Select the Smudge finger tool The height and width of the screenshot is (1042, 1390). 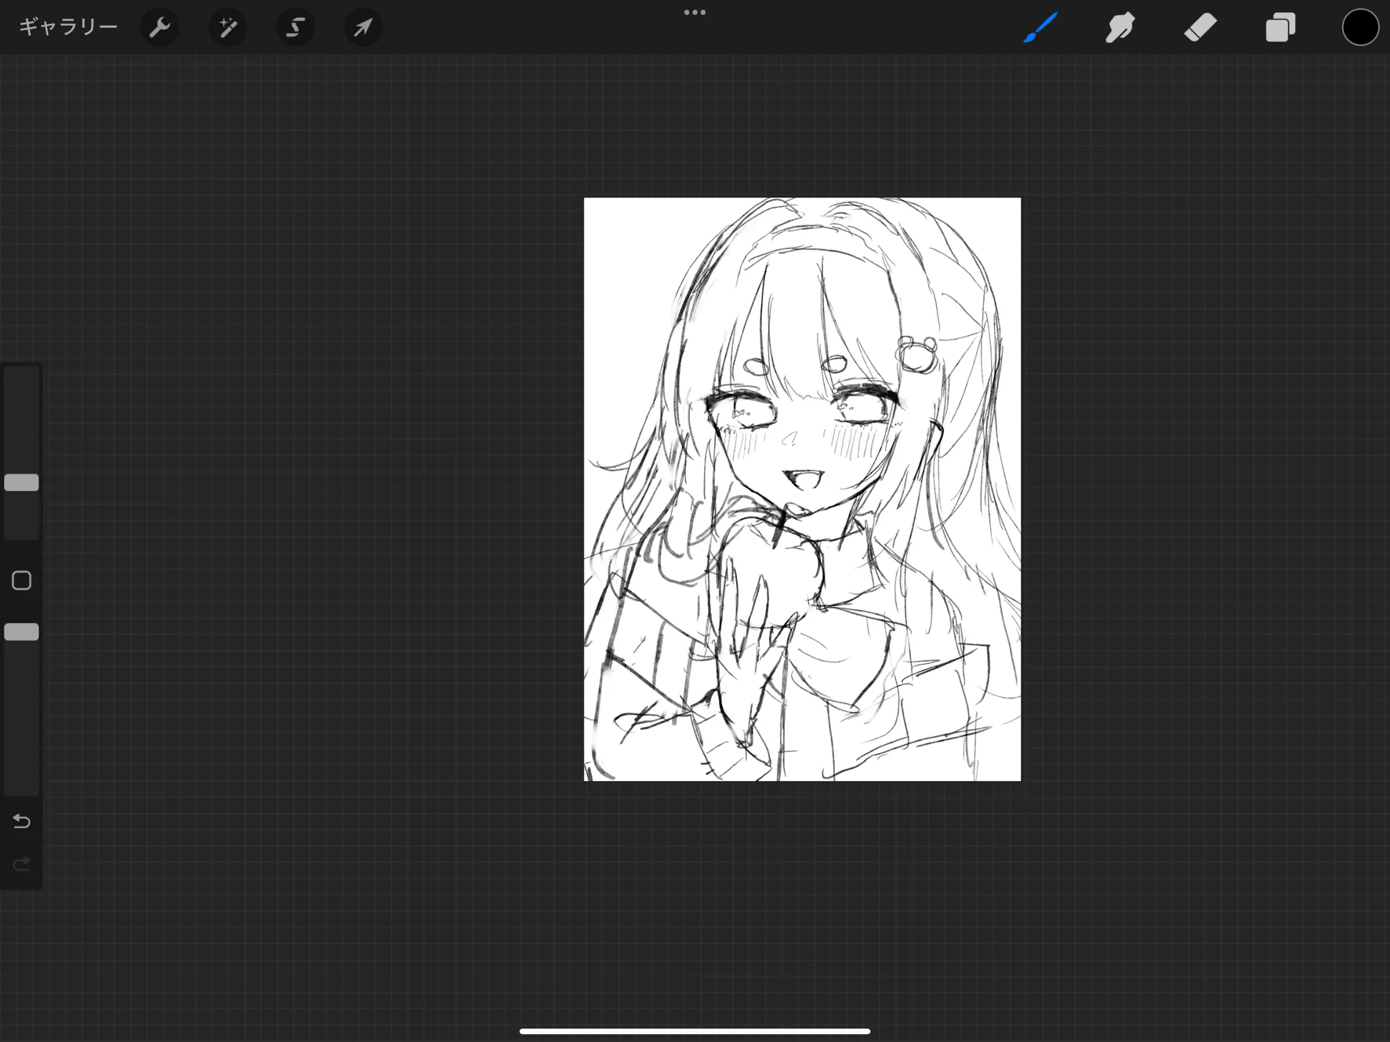tap(1120, 27)
